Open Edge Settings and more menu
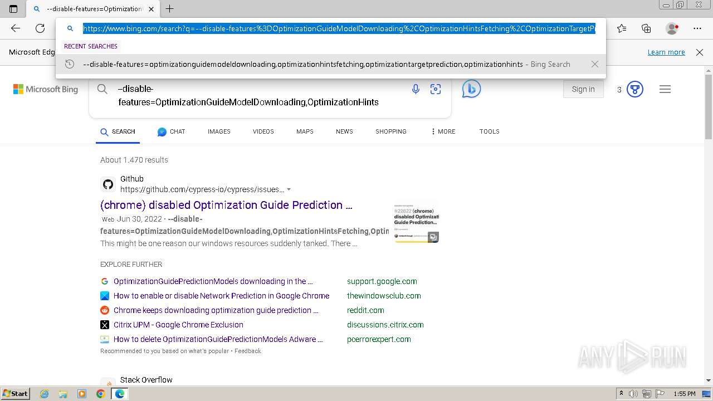Image resolution: width=713 pixels, height=401 pixels. (x=697, y=28)
